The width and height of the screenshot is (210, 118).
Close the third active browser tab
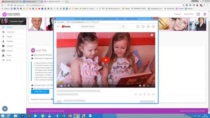click(x=63, y=2)
